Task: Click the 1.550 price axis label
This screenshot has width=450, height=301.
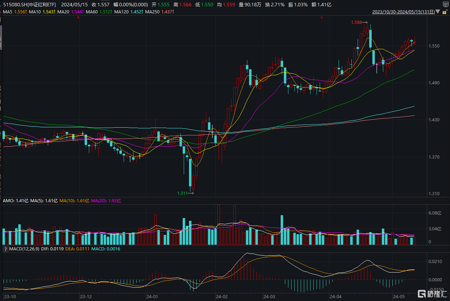Action: pyautogui.click(x=434, y=46)
